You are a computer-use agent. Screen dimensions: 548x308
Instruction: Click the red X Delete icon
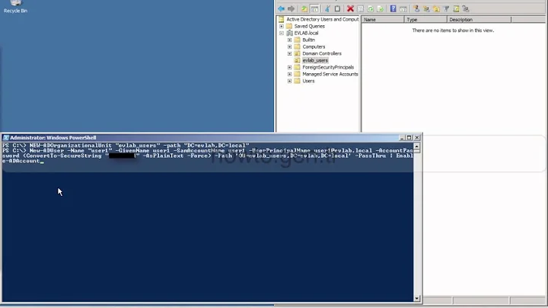click(x=350, y=8)
